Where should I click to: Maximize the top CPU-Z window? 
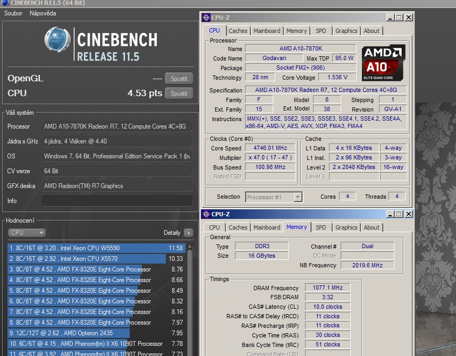[399, 18]
